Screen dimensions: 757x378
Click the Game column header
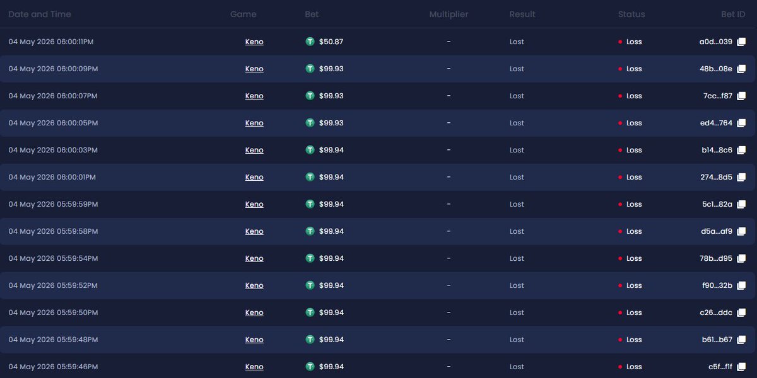244,14
